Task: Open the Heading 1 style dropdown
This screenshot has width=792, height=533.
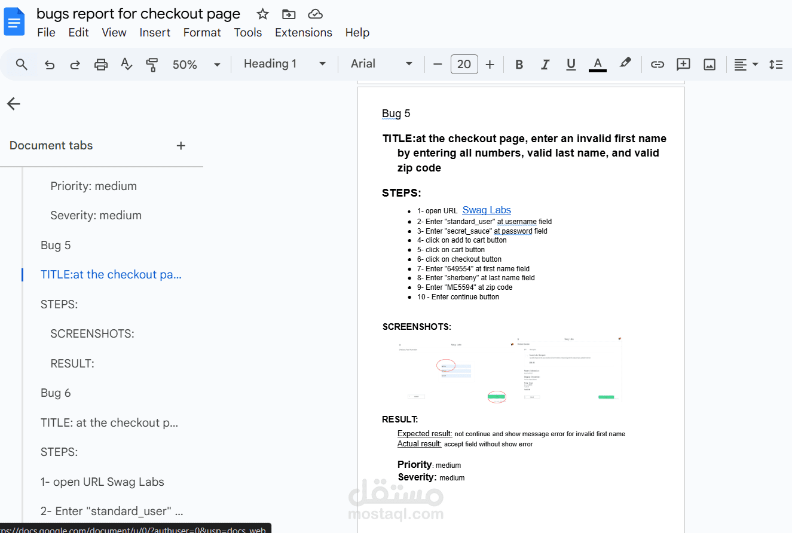Action: (285, 64)
